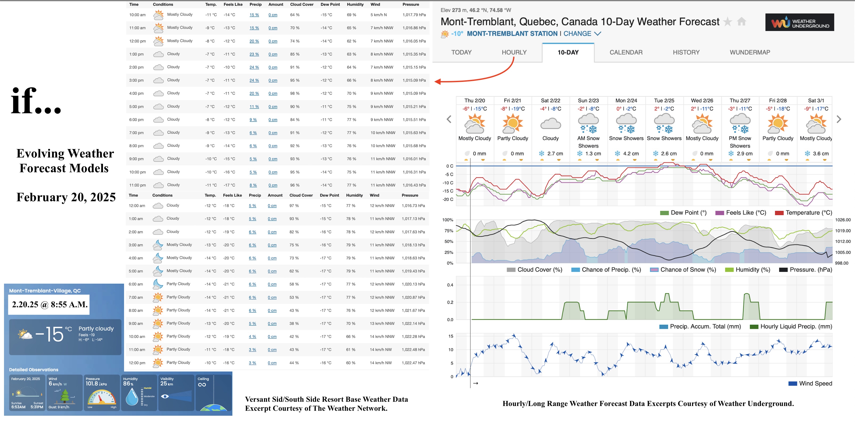
Task: Select the Thu 2/27 PM Snow Showers icon
Action: pos(740,123)
